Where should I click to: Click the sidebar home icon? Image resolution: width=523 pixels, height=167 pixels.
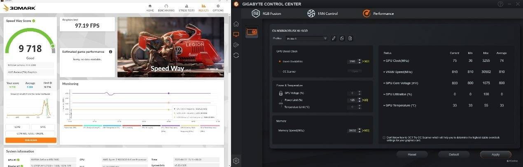click(x=236, y=24)
